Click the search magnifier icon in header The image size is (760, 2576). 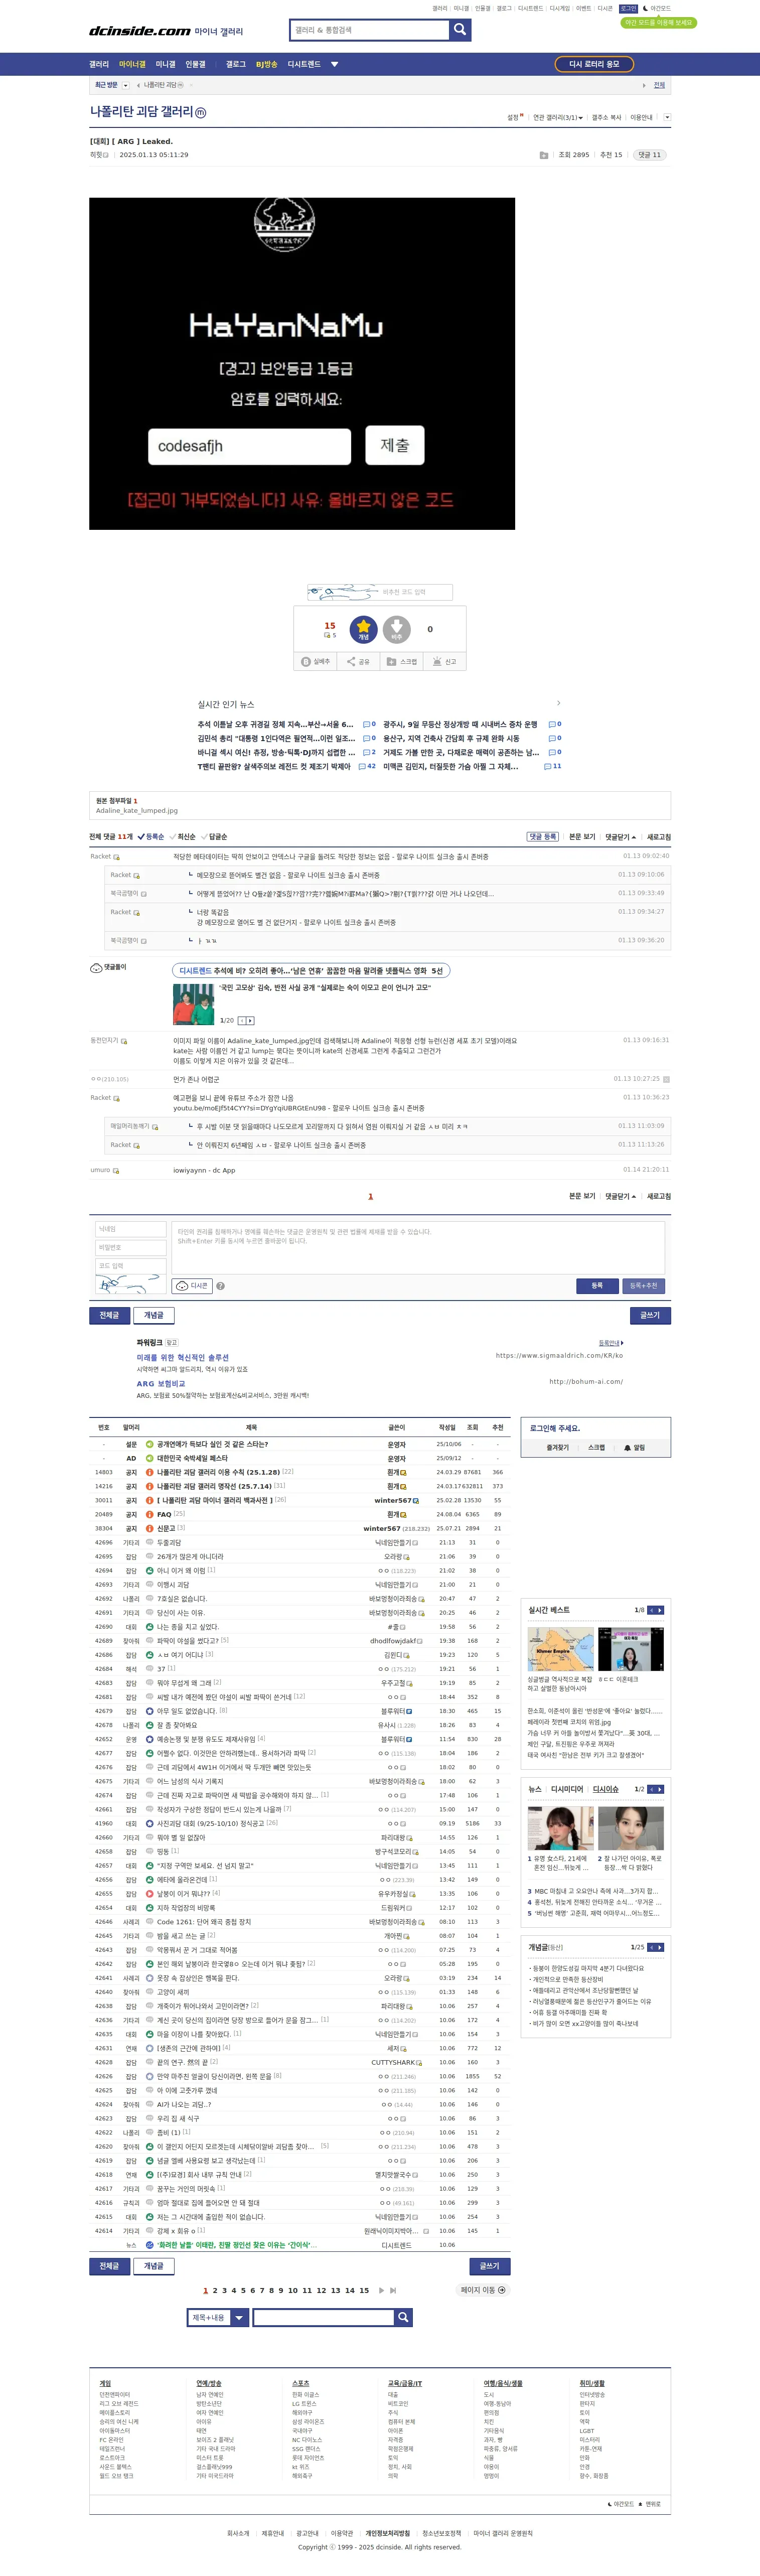click(460, 30)
